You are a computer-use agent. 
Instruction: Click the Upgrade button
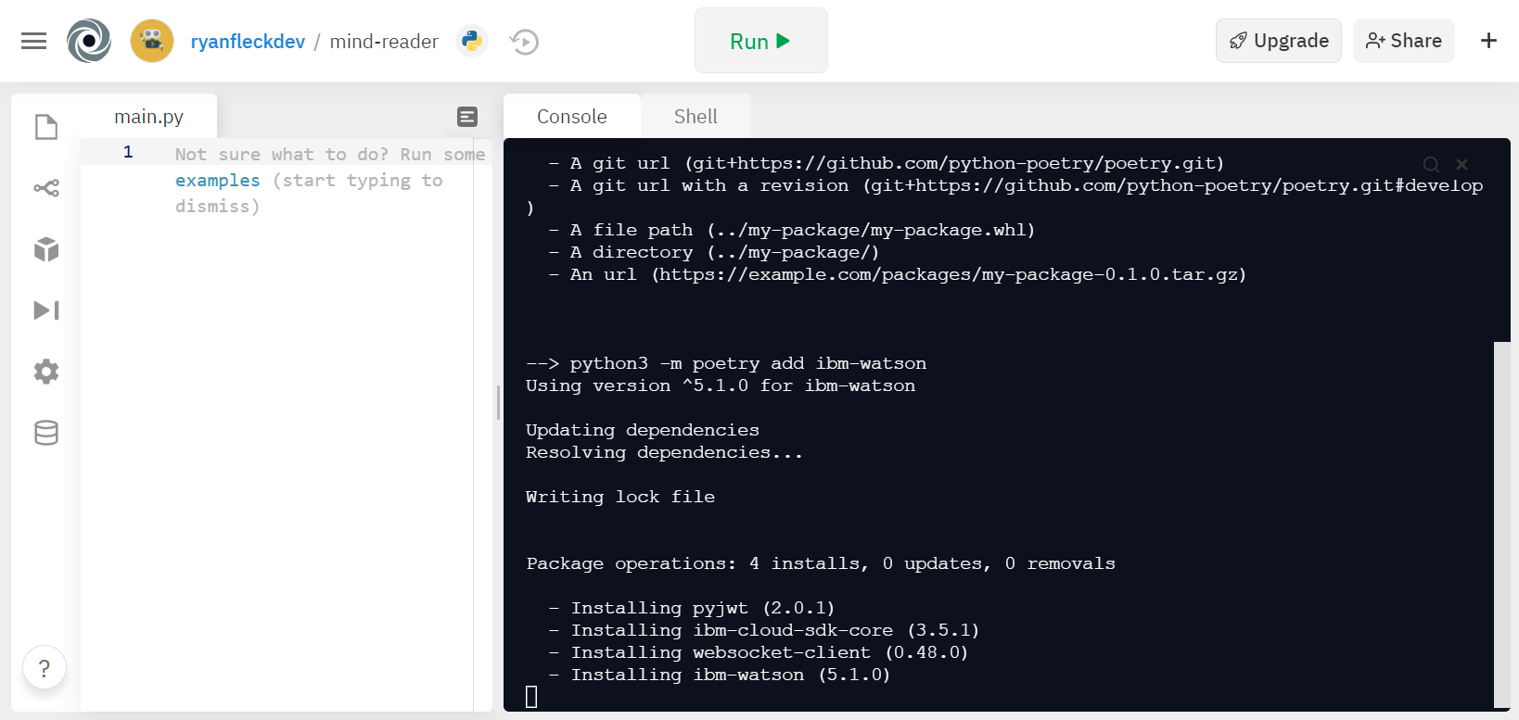tap(1278, 41)
